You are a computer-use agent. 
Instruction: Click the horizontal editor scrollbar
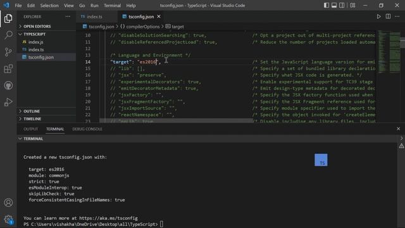176,121
